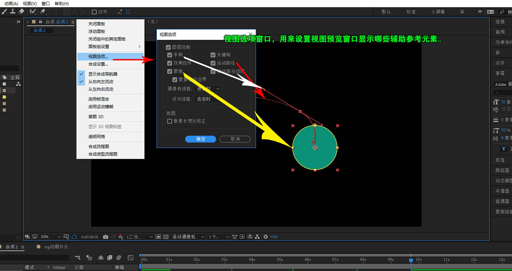
Task: Open the 摄像机线框 选定时 dropdown
Action: [208, 89]
